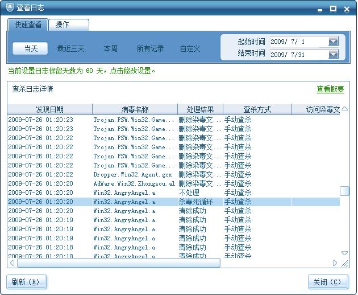Select the Dropper.Win32.Agent.gcx row

pos(174,174)
